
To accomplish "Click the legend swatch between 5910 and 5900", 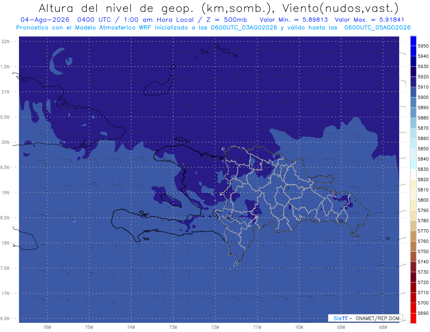I will point(413,92).
